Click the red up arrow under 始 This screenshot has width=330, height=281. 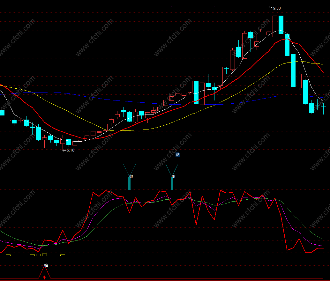(44, 277)
